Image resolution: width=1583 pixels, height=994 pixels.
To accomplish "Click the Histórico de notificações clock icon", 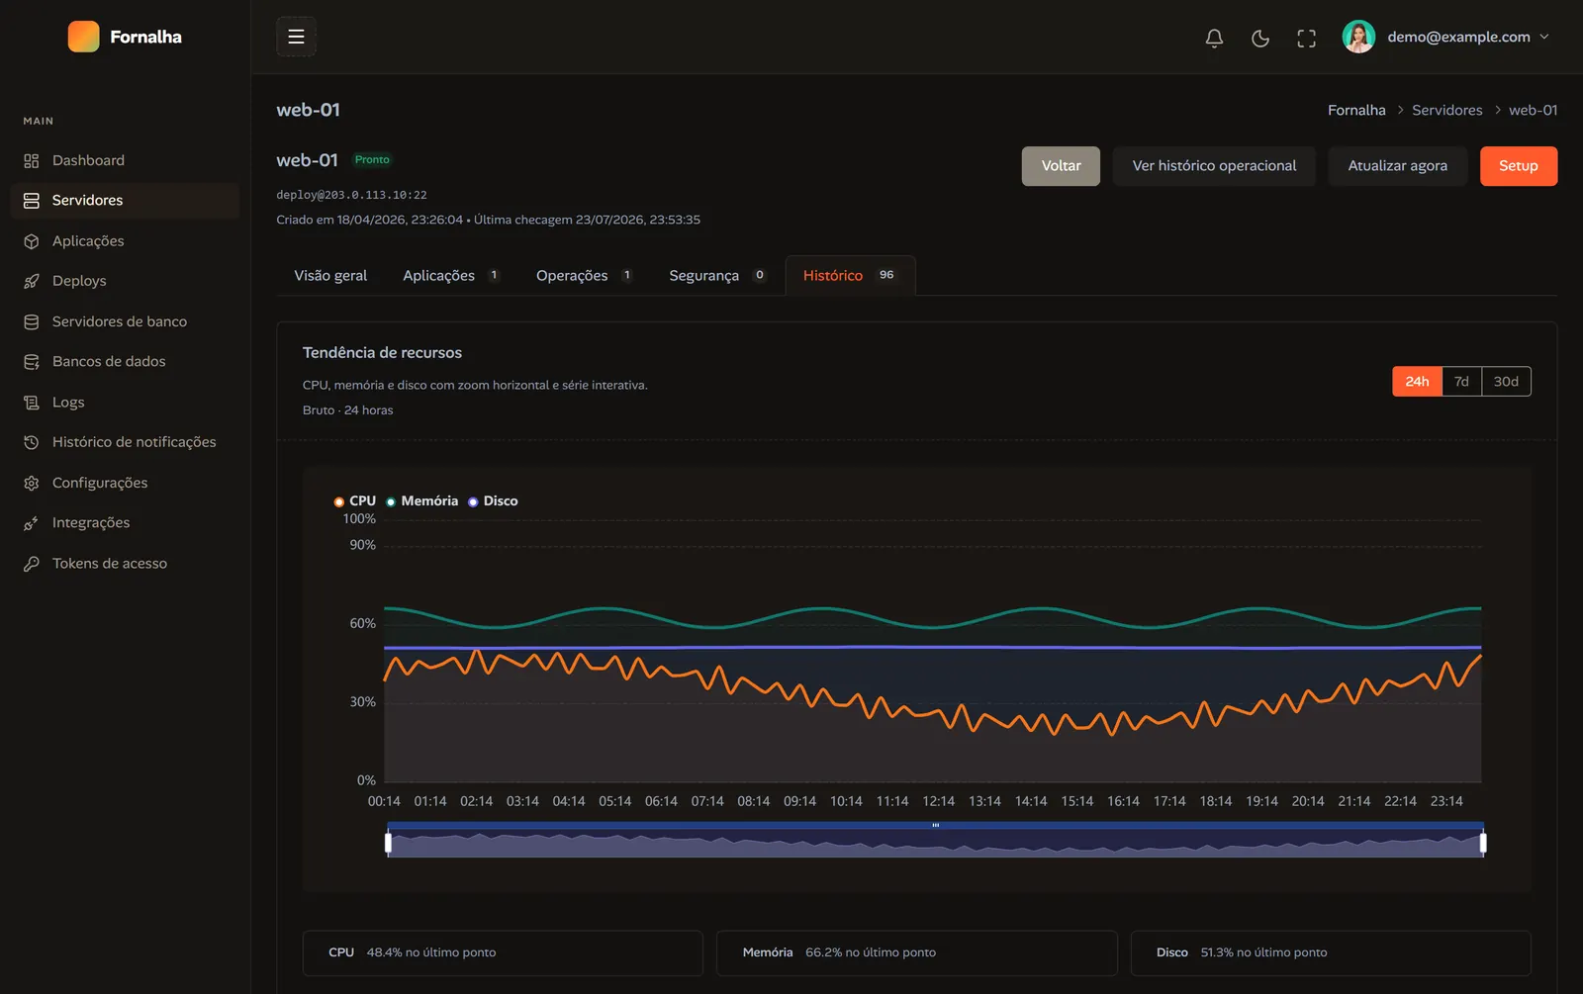I will point(32,442).
